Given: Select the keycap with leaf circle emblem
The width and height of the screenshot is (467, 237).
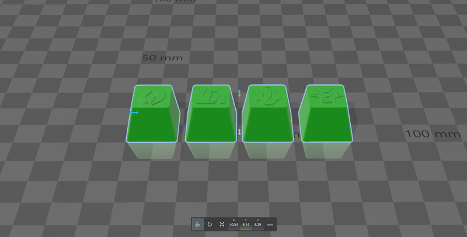Looking at the screenshot, I should tap(153, 114).
